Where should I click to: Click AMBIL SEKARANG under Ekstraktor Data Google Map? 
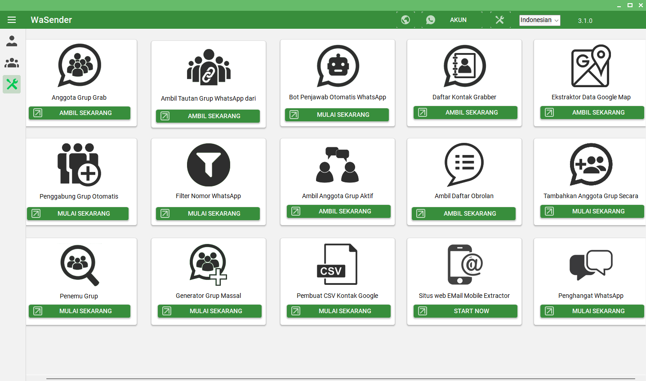pyautogui.click(x=592, y=112)
